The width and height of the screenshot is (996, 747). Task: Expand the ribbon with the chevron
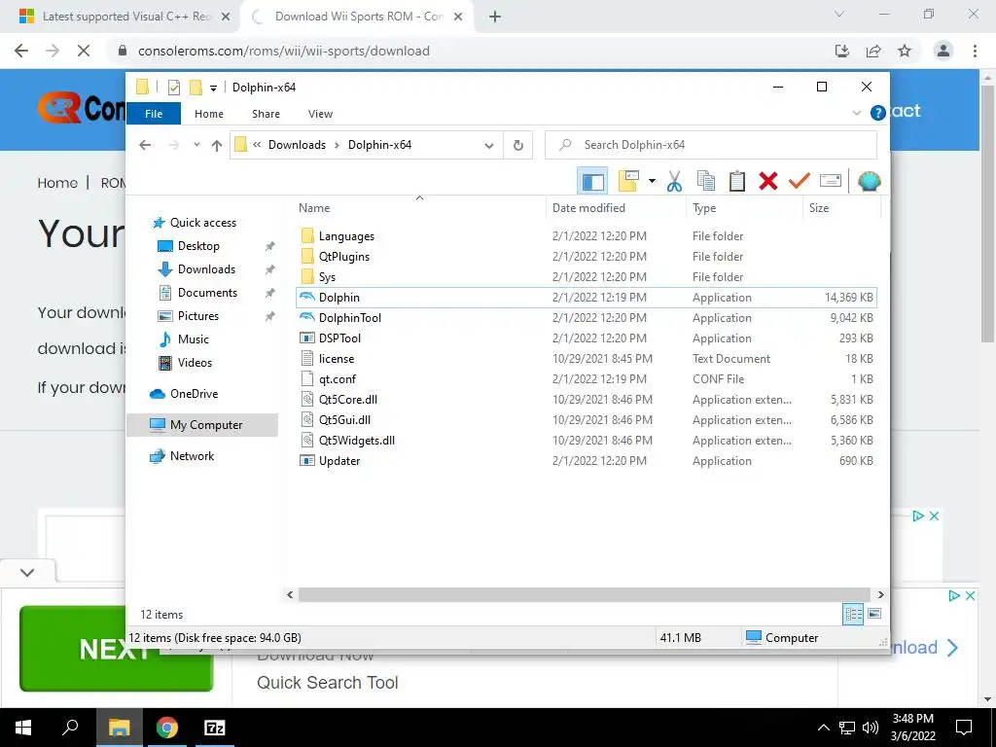point(856,113)
